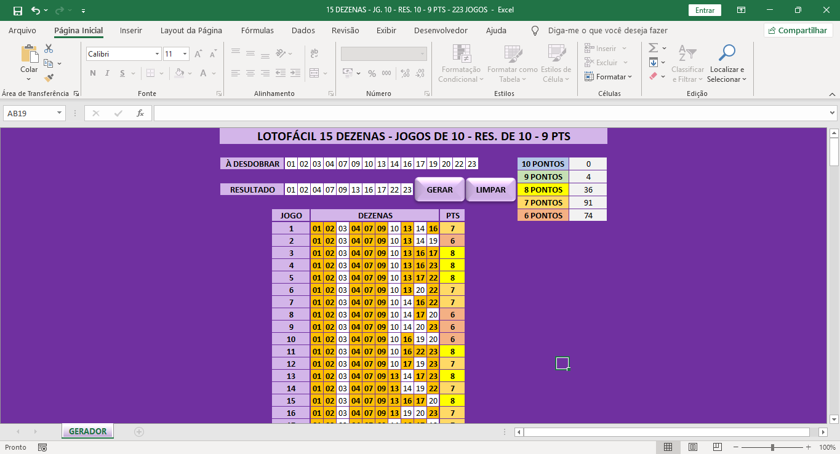Image resolution: width=840 pixels, height=454 pixels.
Task: Click the Colar paste clipboard icon
Action: coord(29,54)
